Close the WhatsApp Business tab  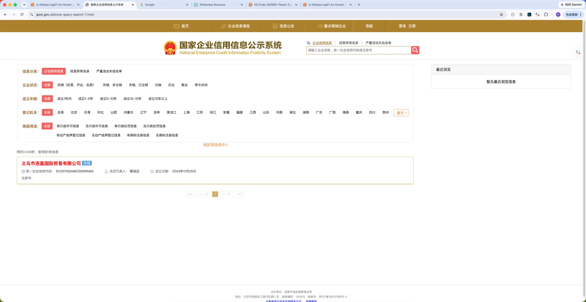[242, 5]
